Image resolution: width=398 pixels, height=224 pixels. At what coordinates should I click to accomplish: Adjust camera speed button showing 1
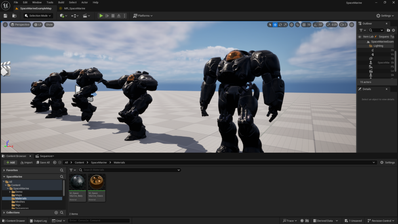pyautogui.click(x=343, y=25)
